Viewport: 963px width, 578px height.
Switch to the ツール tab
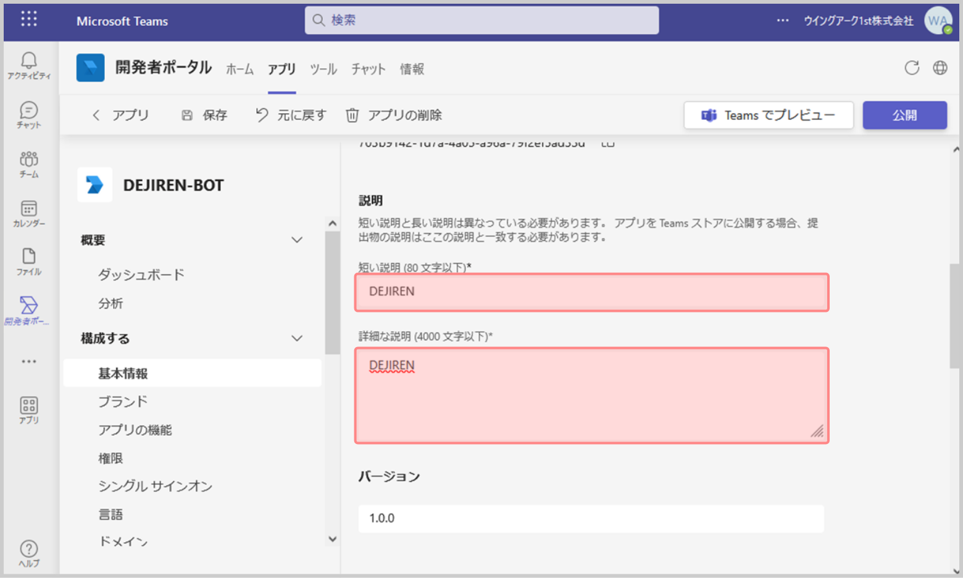pos(323,69)
